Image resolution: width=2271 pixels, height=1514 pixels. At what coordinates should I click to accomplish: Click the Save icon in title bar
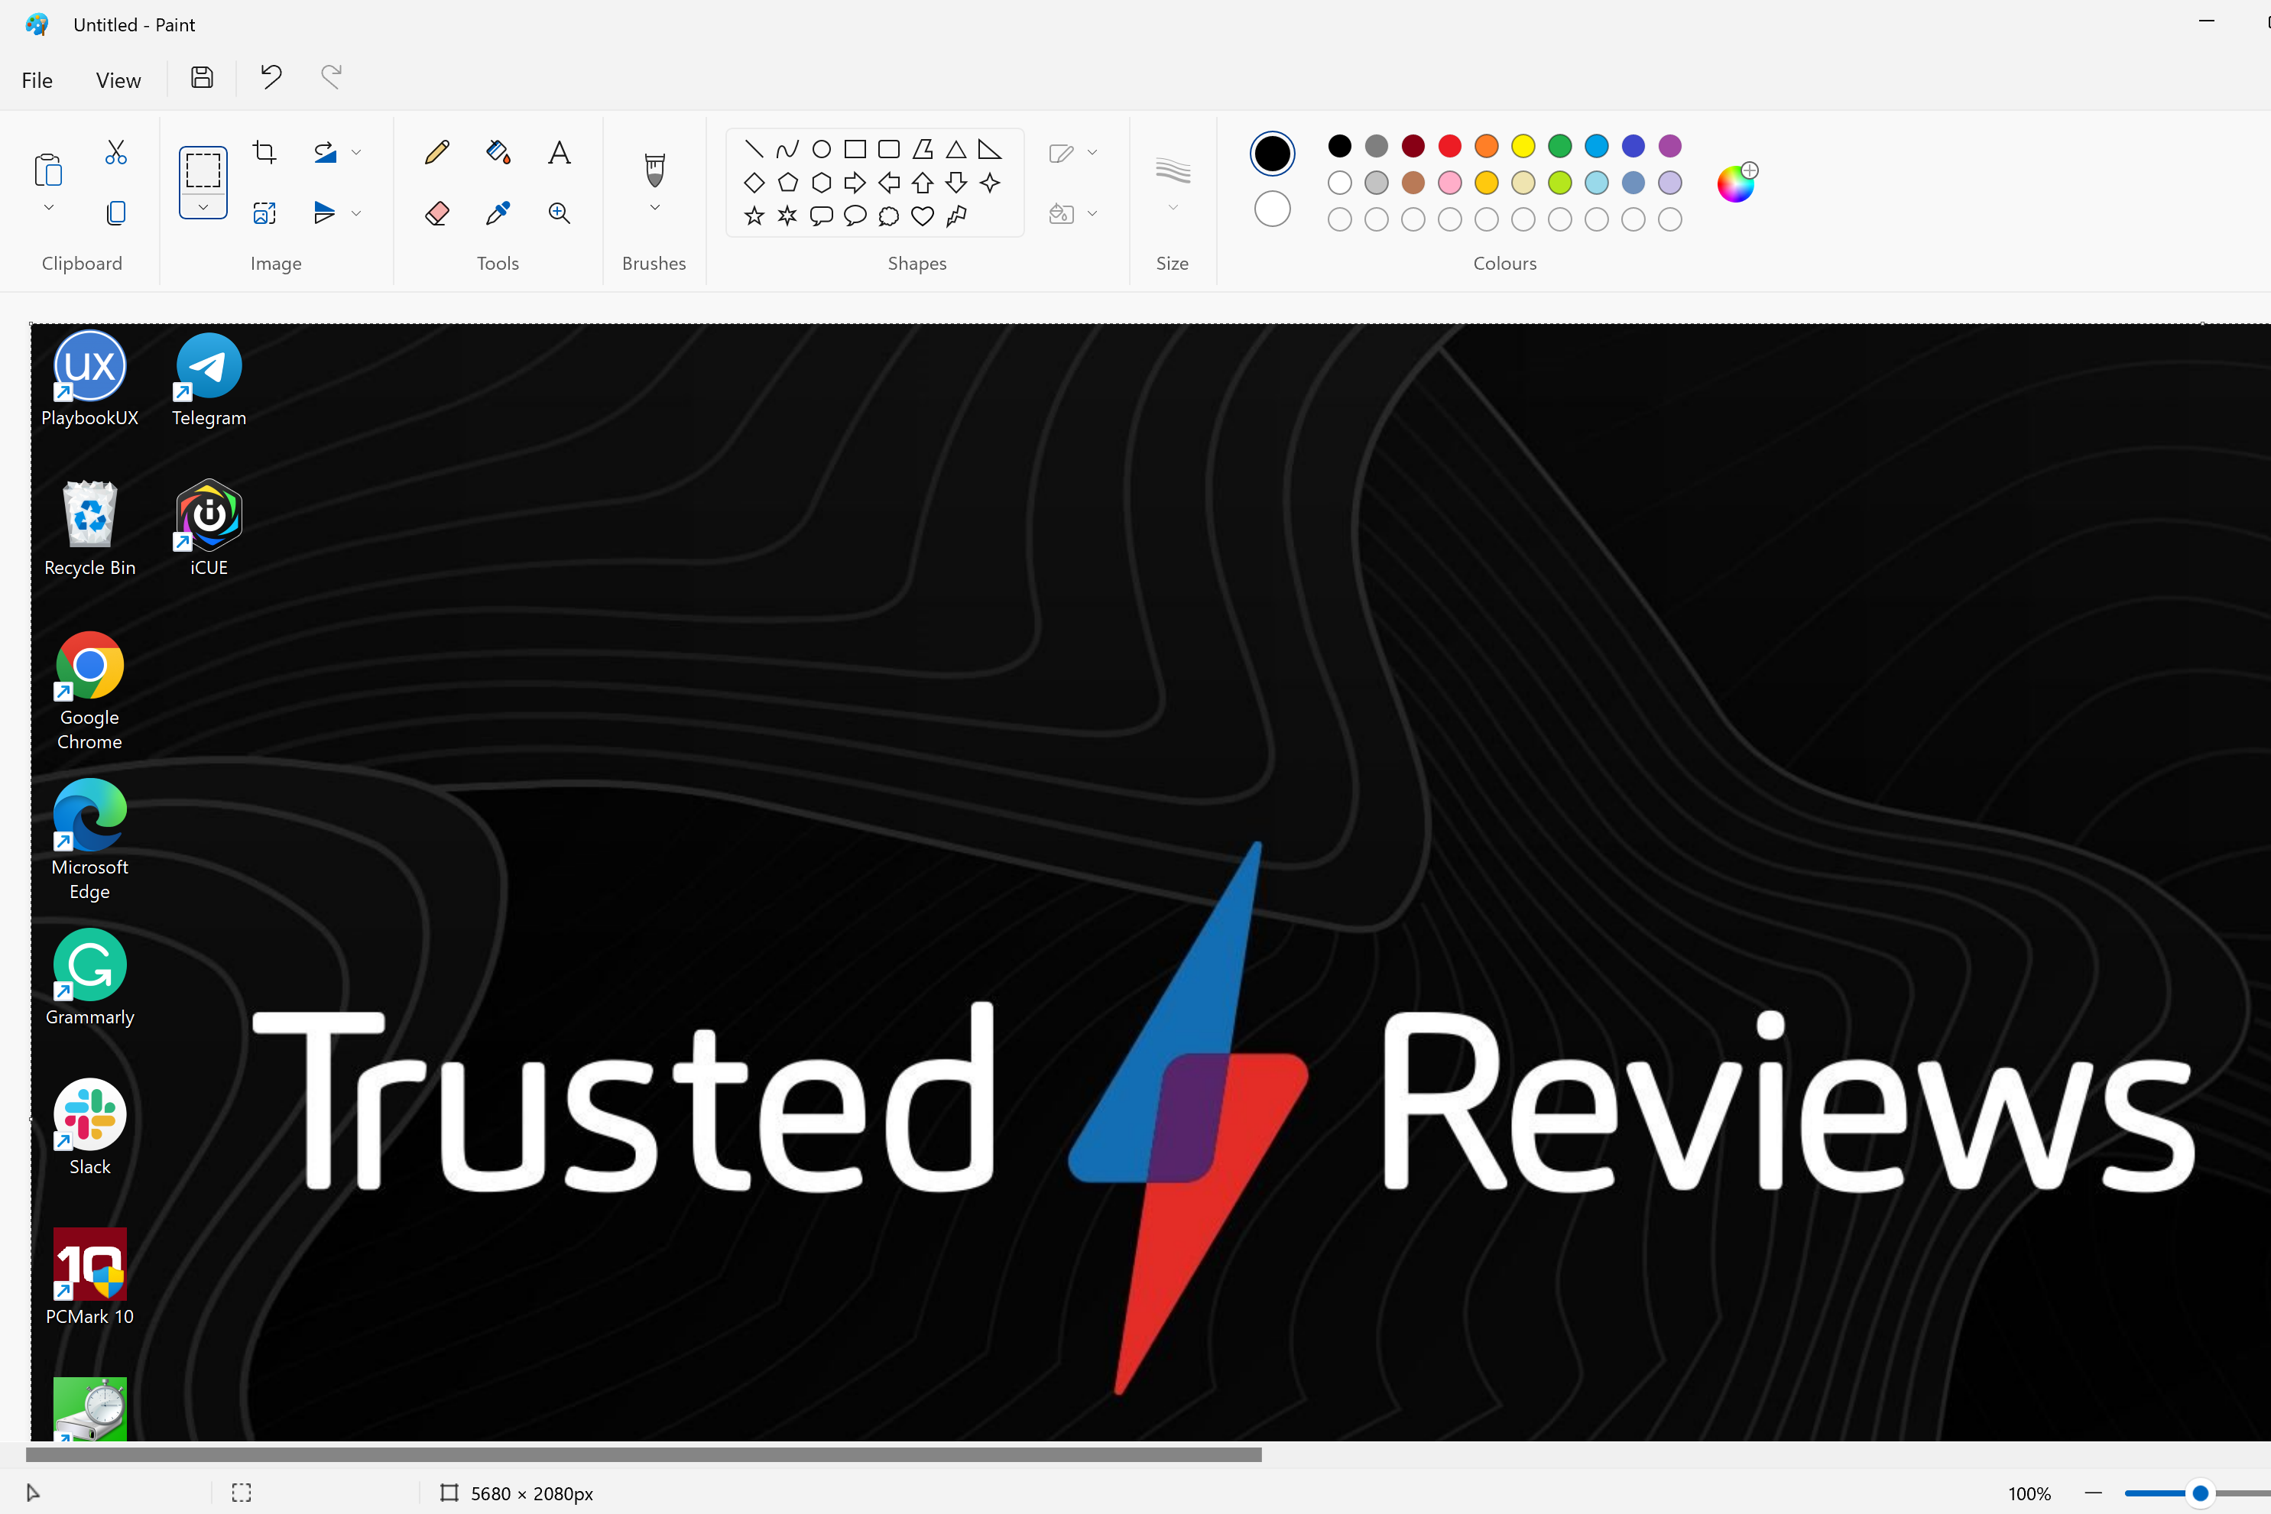pyautogui.click(x=202, y=78)
